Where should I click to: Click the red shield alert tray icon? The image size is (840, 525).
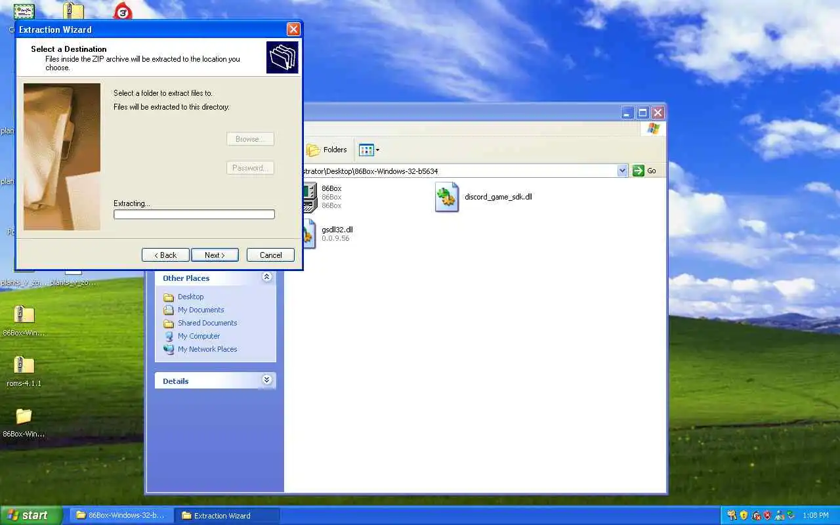coord(766,515)
